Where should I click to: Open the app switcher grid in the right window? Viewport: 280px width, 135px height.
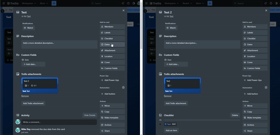(x=146, y=3)
